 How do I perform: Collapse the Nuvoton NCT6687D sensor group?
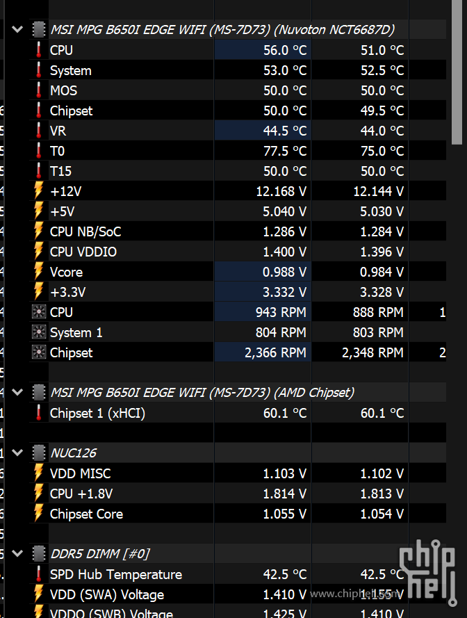click(x=17, y=29)
